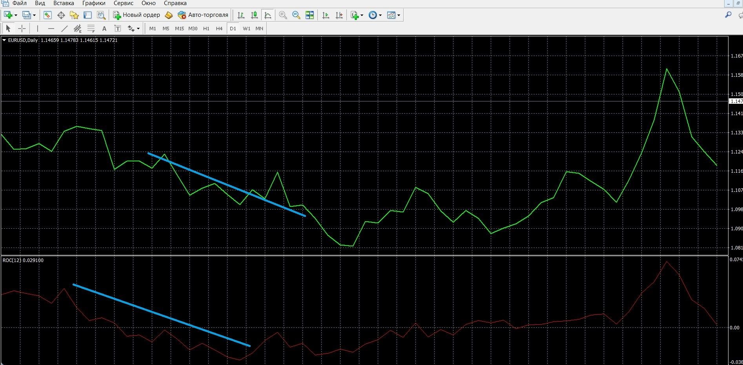Click the zoom out magnifier icon
Screen dimensions: 743x365
click(296, 15)
